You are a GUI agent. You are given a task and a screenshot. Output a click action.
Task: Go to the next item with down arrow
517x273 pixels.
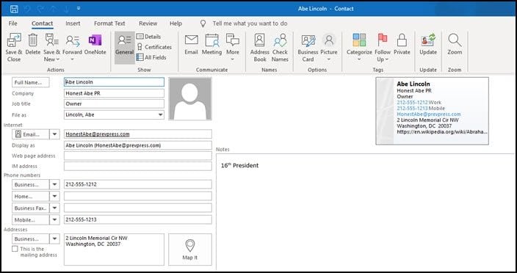(x=66, y=9)
